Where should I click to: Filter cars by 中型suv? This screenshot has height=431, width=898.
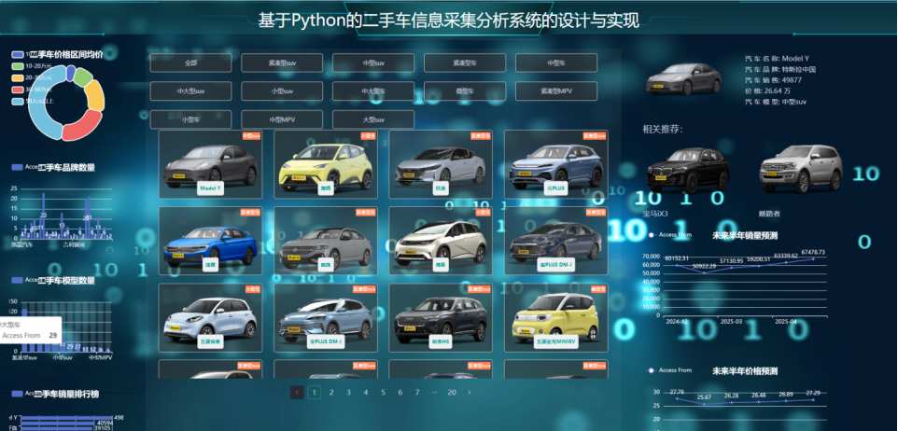[373, 63]
